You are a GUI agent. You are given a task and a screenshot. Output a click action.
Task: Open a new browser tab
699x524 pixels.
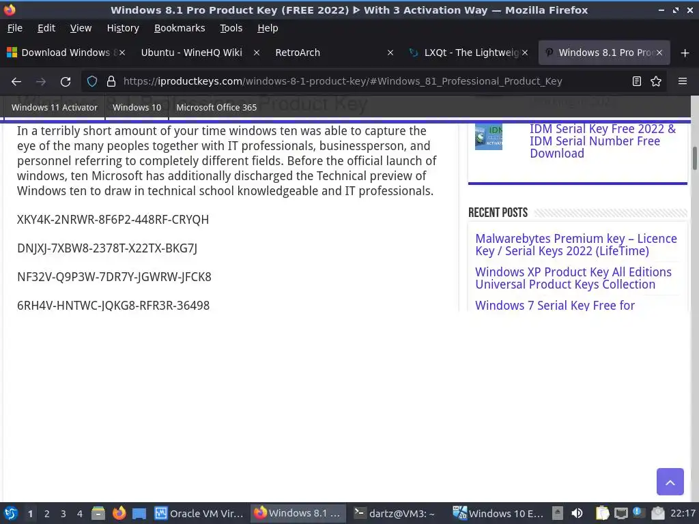point(685,53)
